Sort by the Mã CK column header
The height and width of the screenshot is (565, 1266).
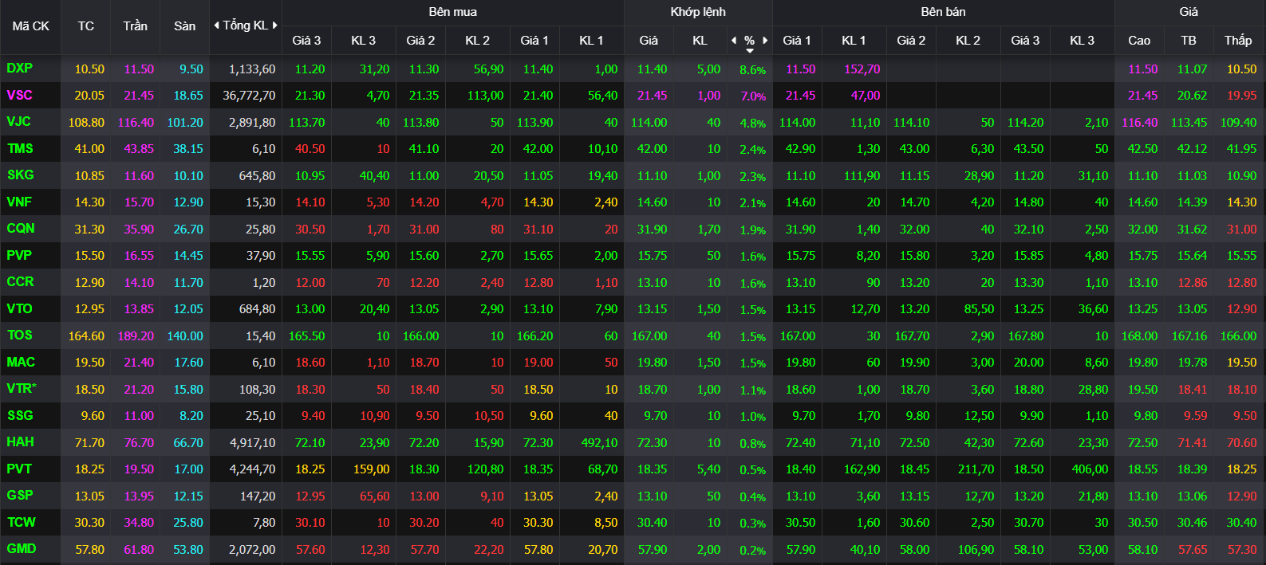point(31,26)
